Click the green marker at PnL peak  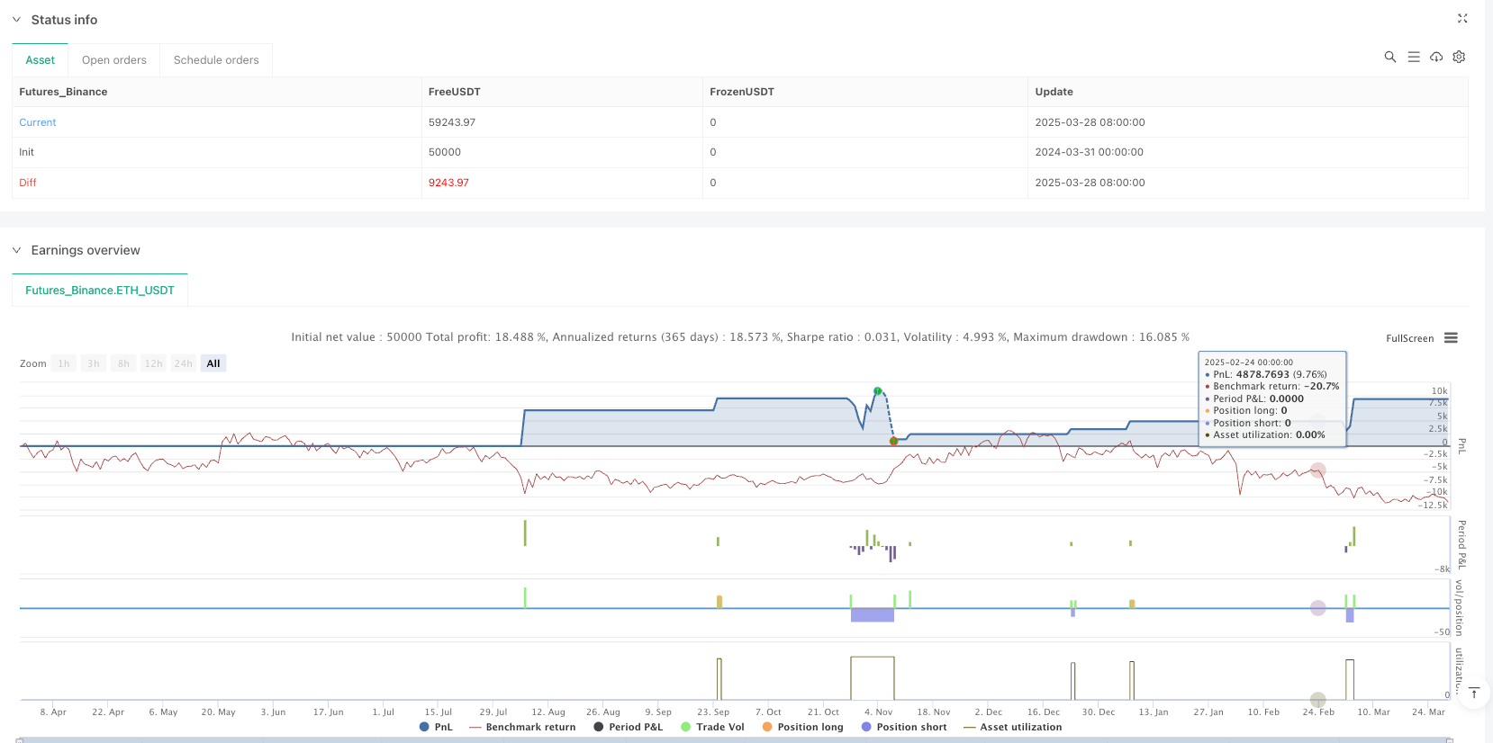(x=878, y=391)
